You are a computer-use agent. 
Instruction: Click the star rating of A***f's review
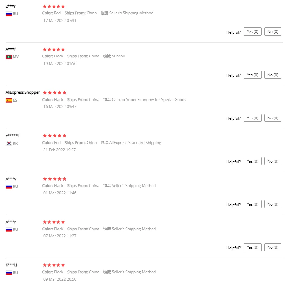tap(54, 49)
